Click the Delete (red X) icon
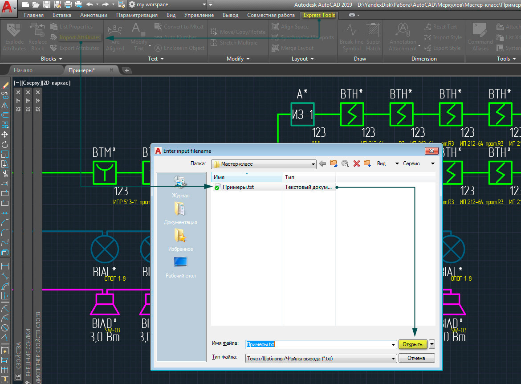This screenshot has width=521, height=384. [356, 163]
